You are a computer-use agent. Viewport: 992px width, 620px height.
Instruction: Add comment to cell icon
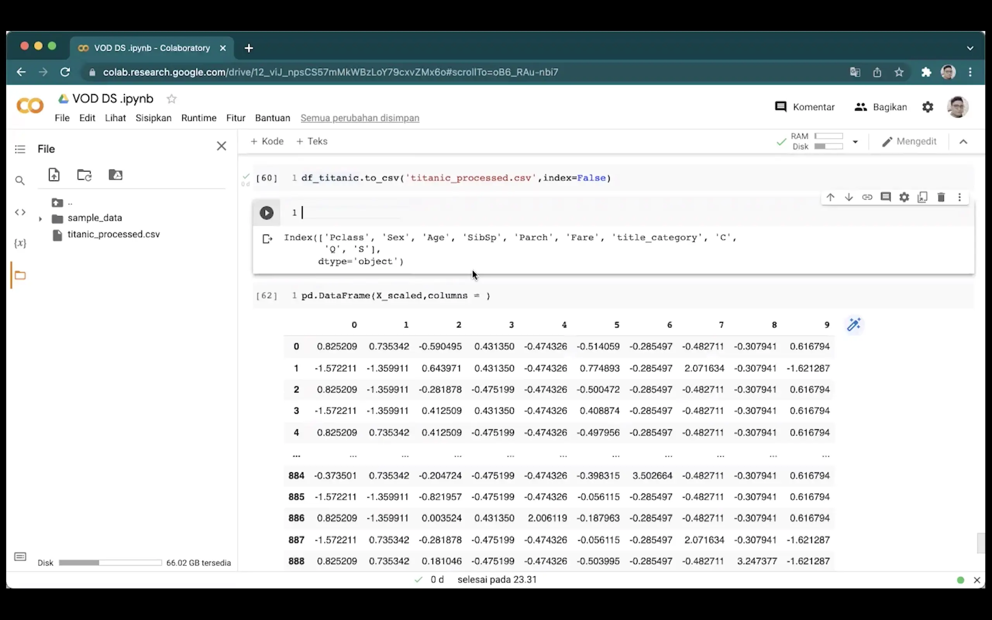pyautogui.click(x=885, y=197)
